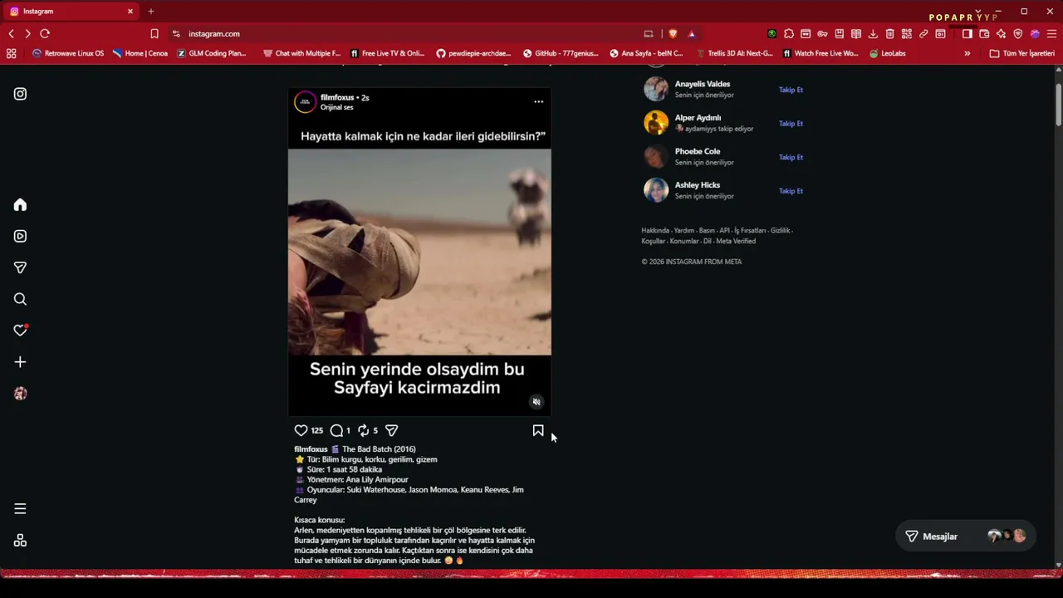Open Instagram home feed icon
This screenshot has height=598, width=1063.
click(20, 205)
